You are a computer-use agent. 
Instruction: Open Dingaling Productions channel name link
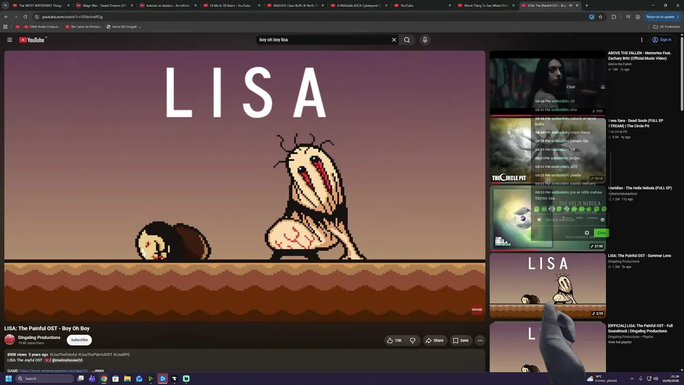(x=39, y=337)
